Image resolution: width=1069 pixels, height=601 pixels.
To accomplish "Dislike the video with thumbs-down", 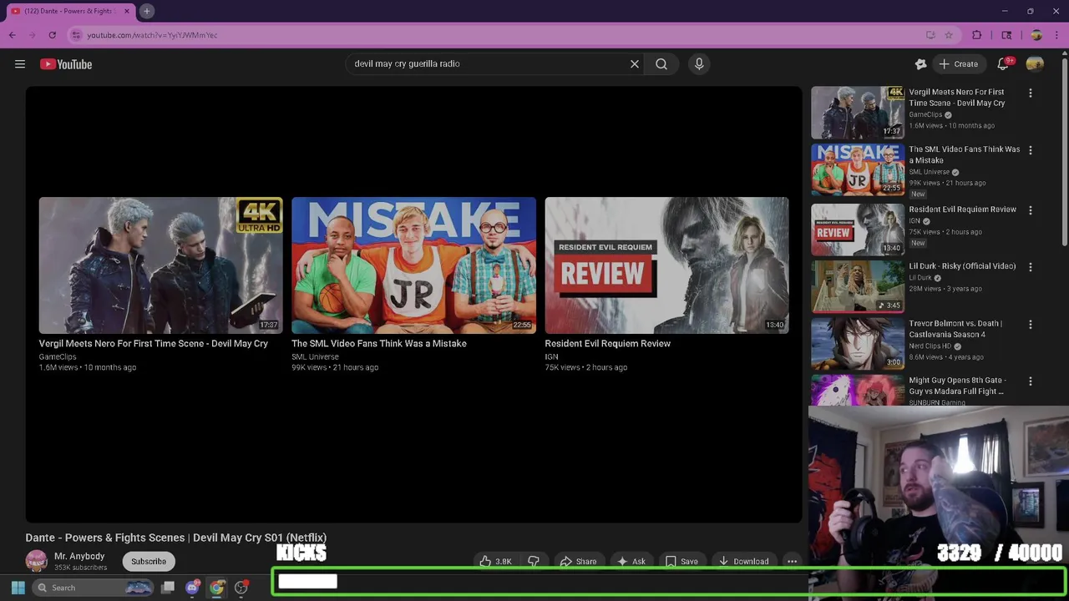I will [x=533, y=561].
